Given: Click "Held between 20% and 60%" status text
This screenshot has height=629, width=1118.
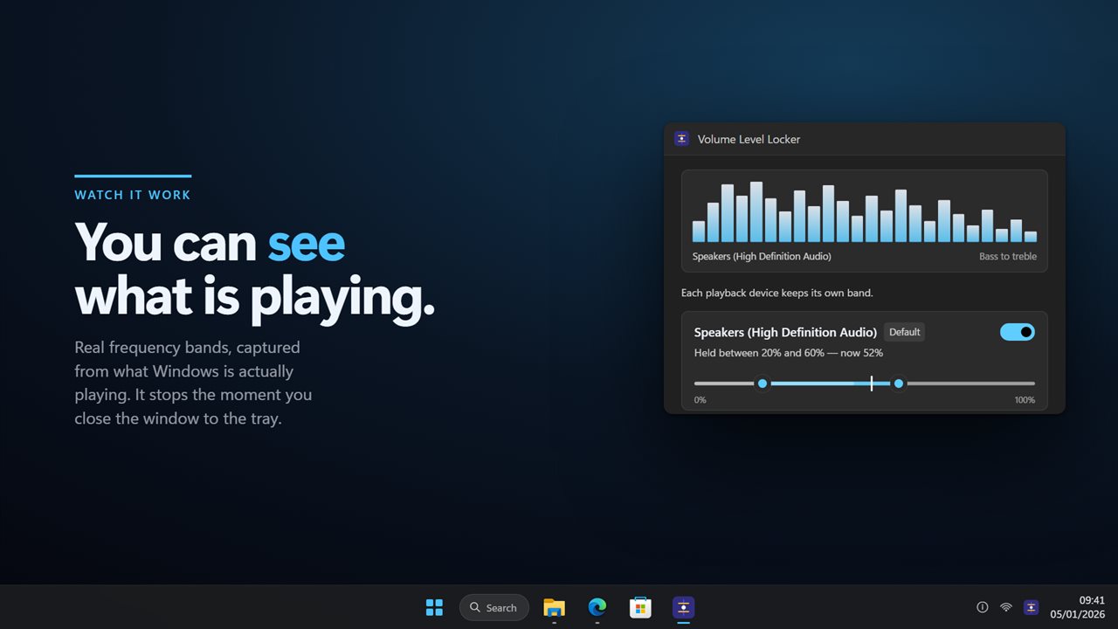Looking at the screenshot, I should point(759,353).
